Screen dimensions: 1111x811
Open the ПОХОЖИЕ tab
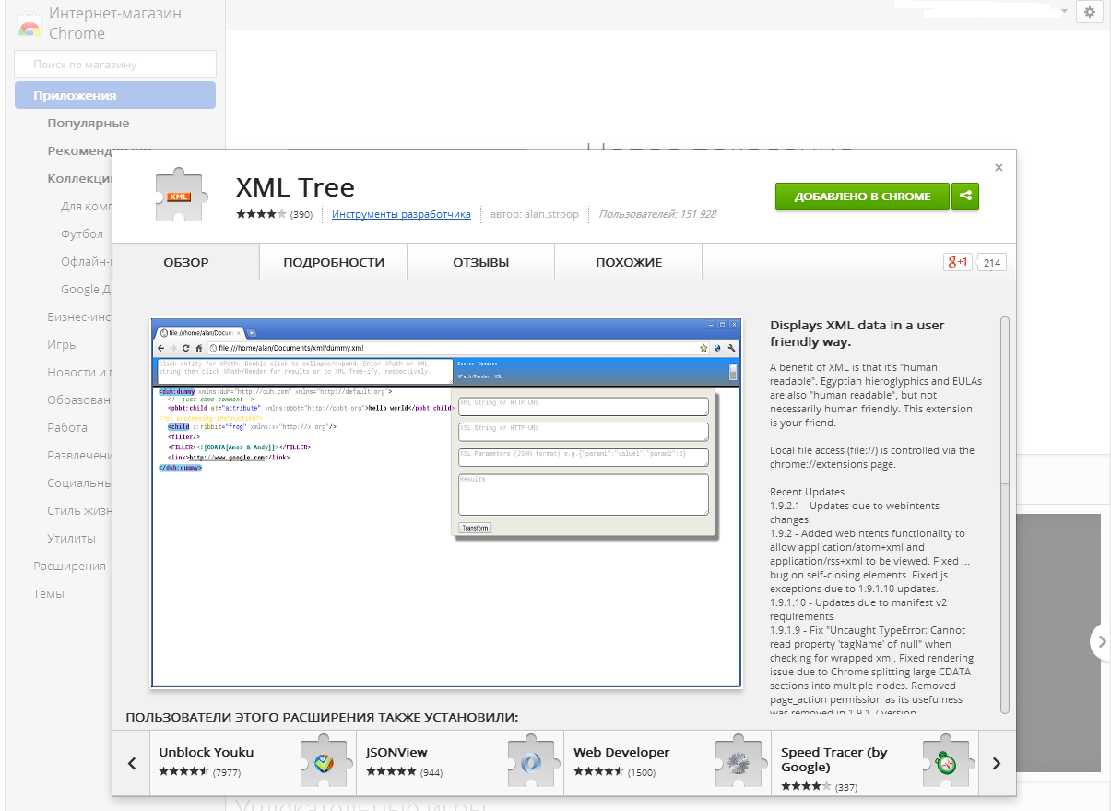click(x=629, y=262)
